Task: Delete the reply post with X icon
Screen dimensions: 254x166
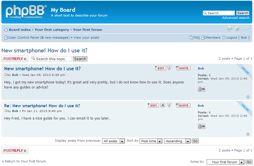Action: click(163, 105)
